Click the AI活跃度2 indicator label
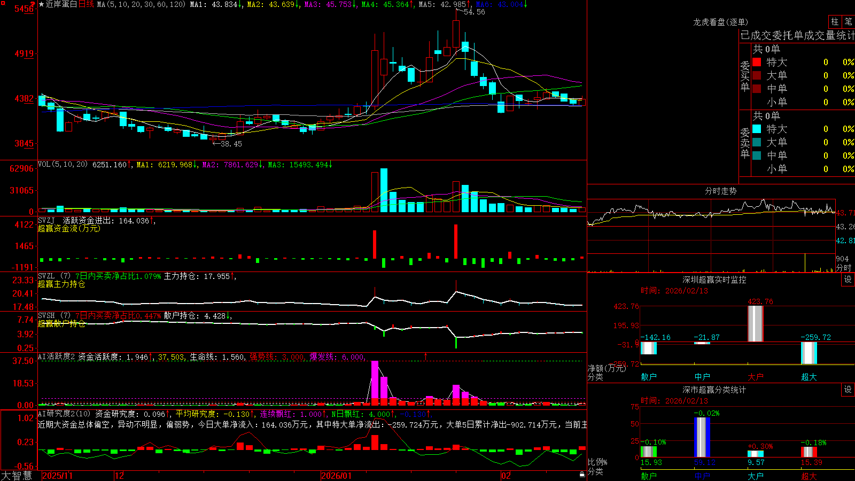Viewport: 855px width, 481px height. (57, 357)
